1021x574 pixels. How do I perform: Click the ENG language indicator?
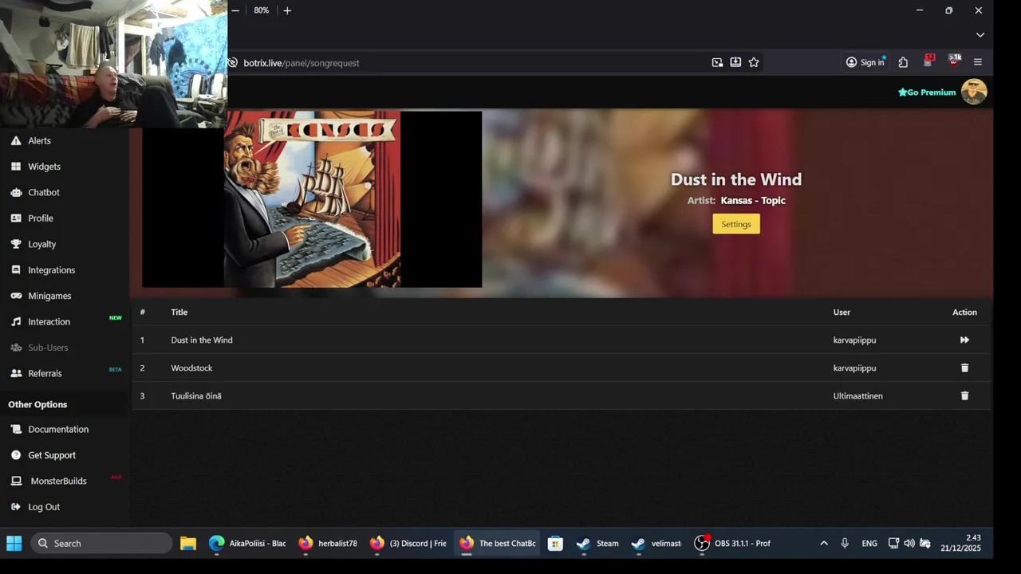[869, 543]
